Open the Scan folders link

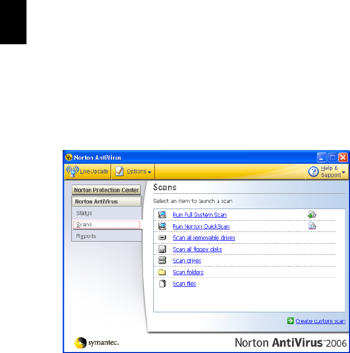188,272
